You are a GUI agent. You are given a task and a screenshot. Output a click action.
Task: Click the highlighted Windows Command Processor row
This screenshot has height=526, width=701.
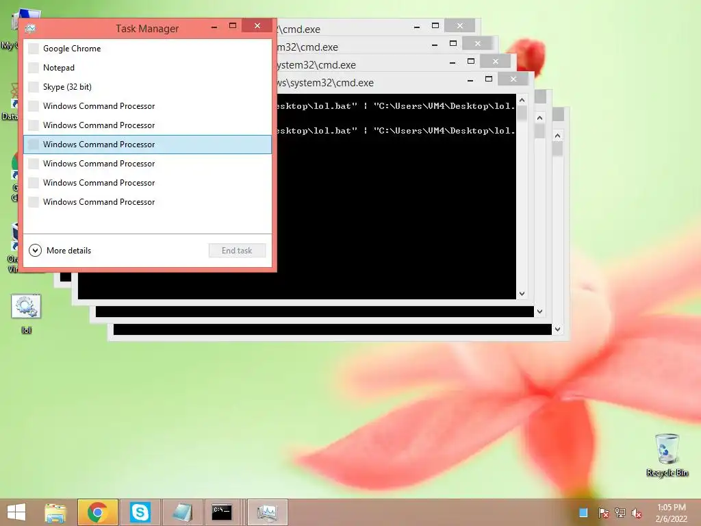click(148, 145)
